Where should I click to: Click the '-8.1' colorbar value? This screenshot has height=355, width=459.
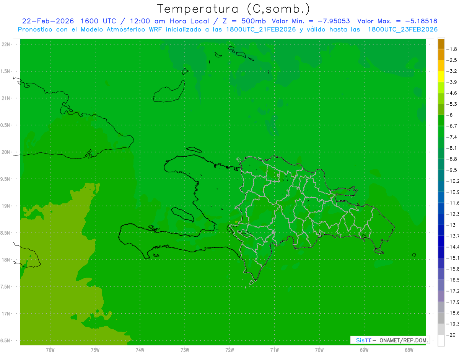pyautogui.click(x=452, y=148)
